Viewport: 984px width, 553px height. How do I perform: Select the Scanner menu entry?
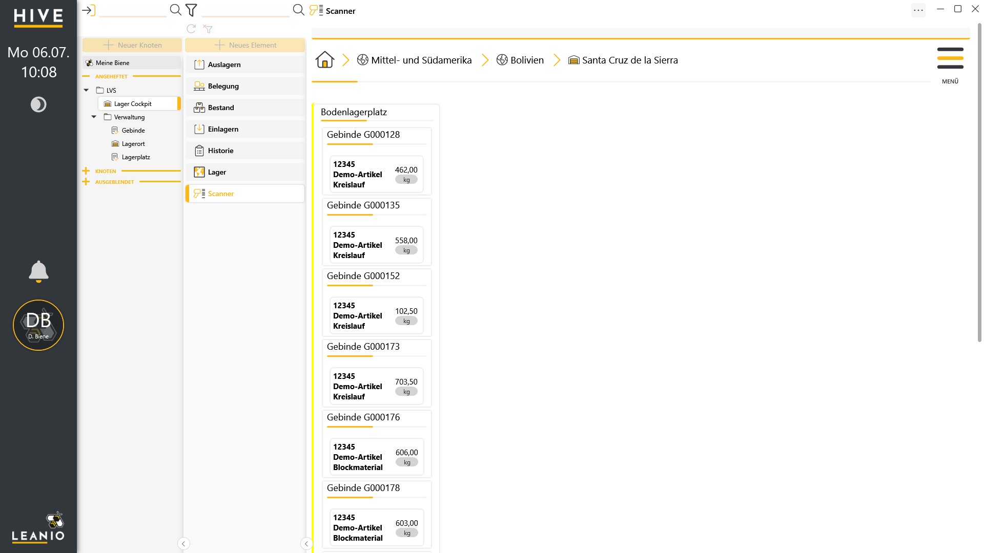pos(245,194)
